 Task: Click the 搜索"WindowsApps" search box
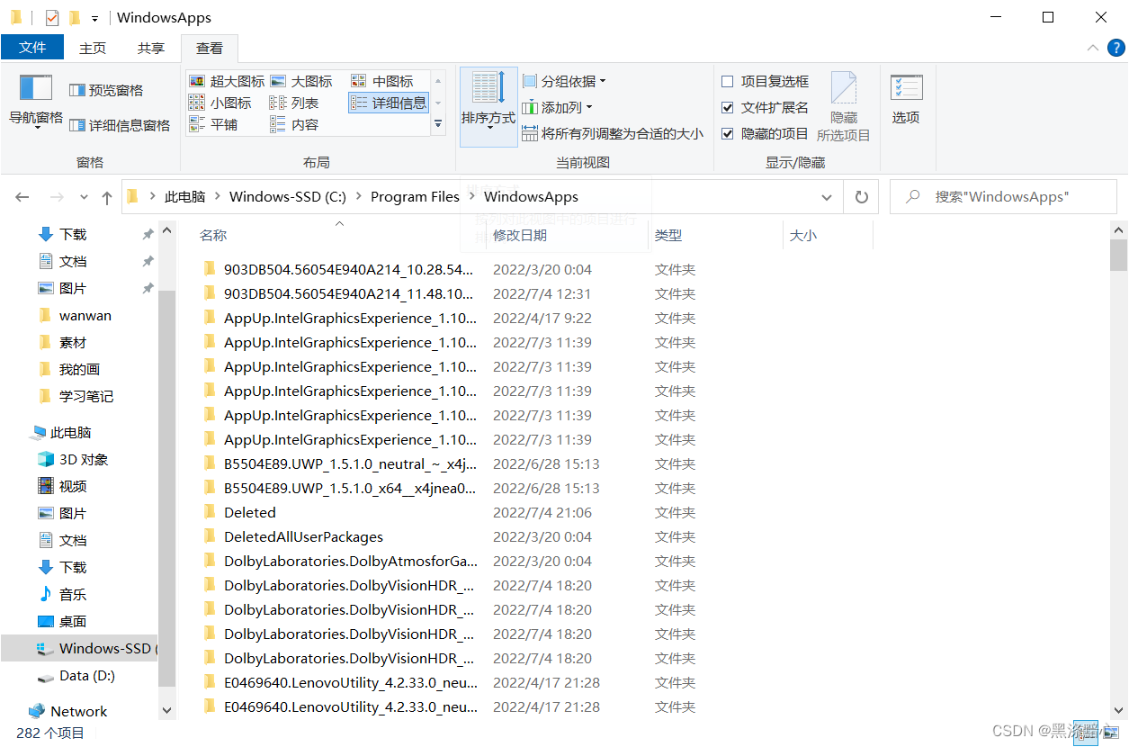point(1003,197)
